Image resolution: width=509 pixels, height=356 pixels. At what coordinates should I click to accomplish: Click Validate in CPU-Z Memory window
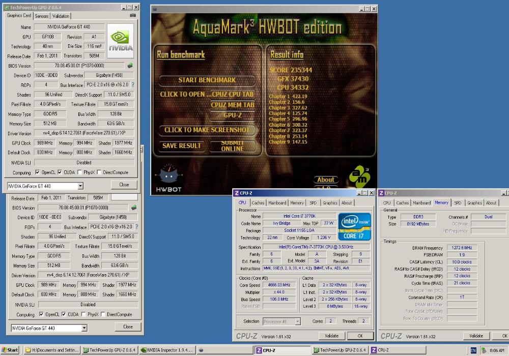(476, 336)
